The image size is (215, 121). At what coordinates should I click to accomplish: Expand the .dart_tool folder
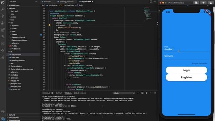[14, 11]
